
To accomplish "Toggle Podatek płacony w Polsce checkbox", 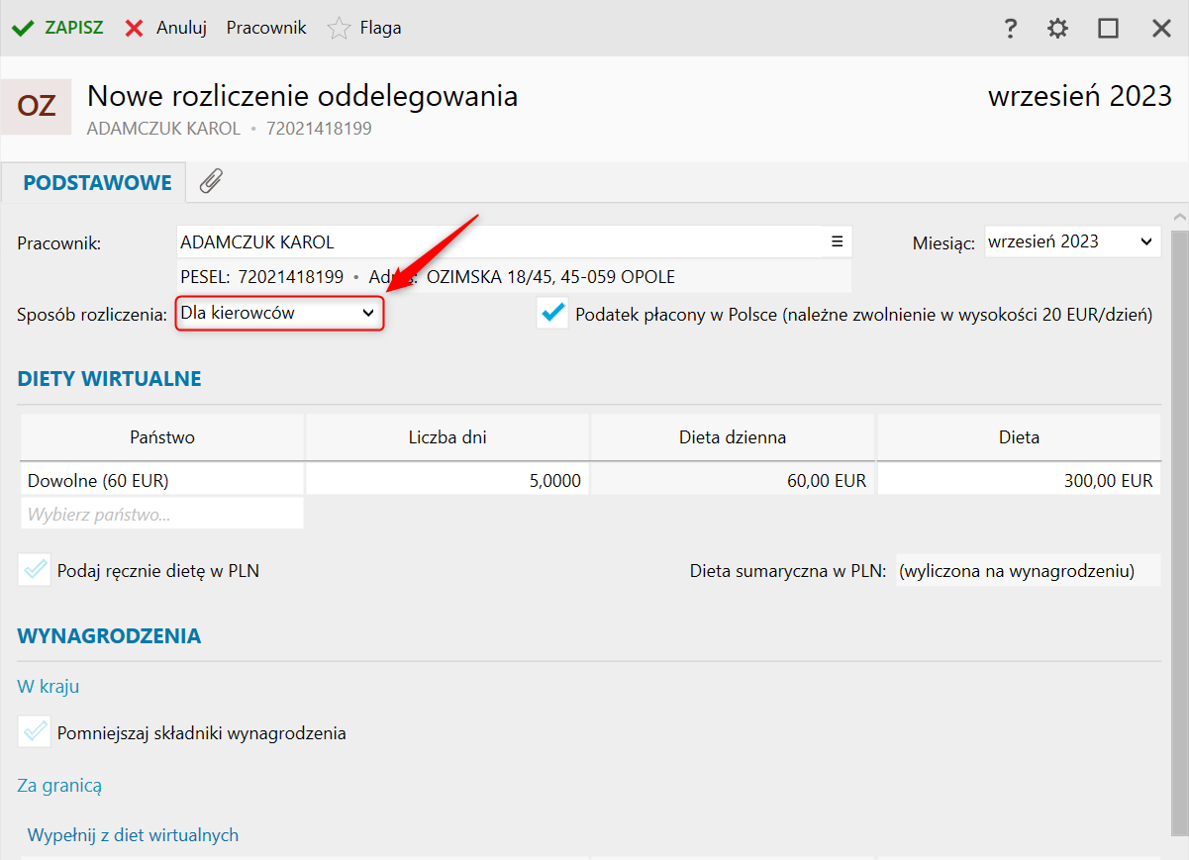I will click(552, 314).
